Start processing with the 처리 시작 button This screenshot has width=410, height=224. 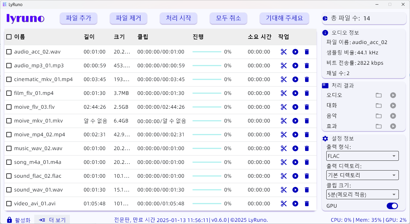click(x=178, y=18)
